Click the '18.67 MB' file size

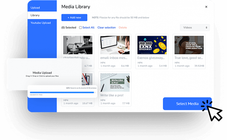point(87,104)
